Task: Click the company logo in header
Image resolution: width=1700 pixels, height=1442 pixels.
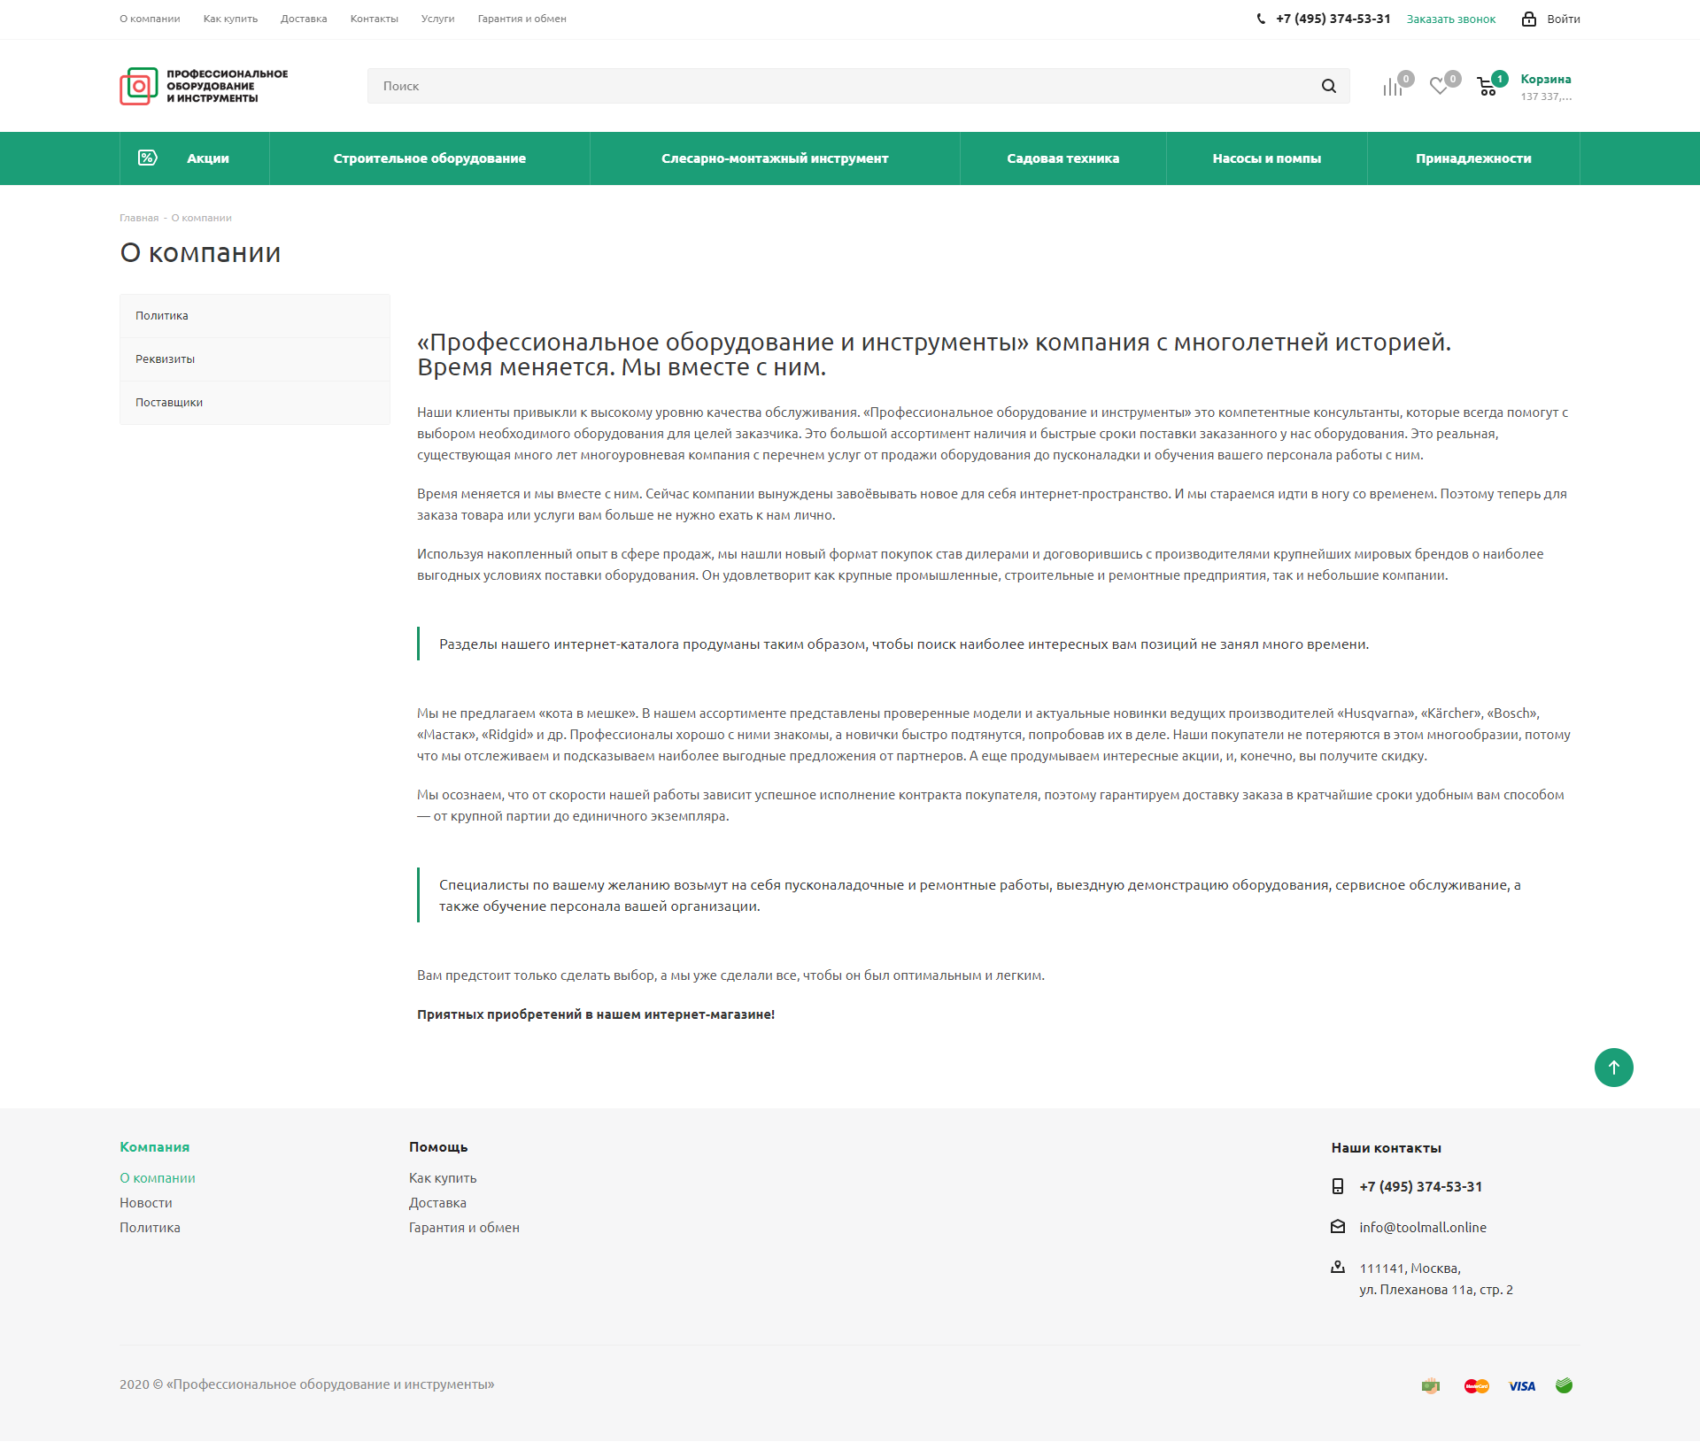Action: [204, 86]
